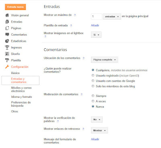Open Móviles y correo electrónico settings
Screen dimensions: 161x148
tap(21, 89)
